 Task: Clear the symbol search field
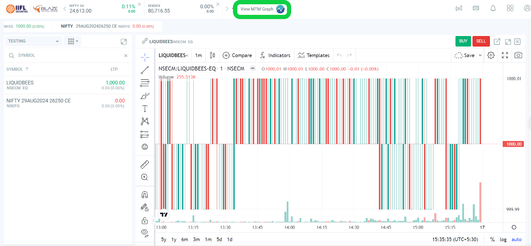pyautogui.click(x=126, y=55)
